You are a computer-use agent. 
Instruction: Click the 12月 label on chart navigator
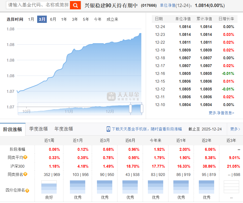(x=110, y=111)
